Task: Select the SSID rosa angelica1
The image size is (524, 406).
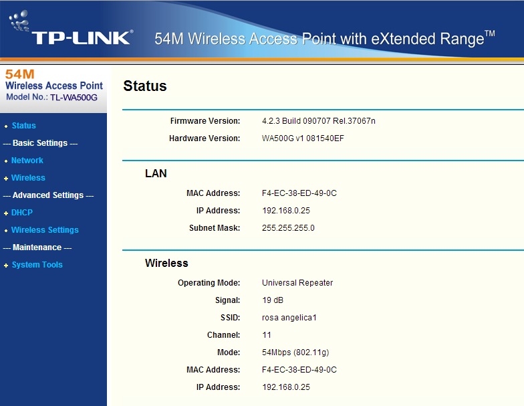Action: tap(289, 318)
